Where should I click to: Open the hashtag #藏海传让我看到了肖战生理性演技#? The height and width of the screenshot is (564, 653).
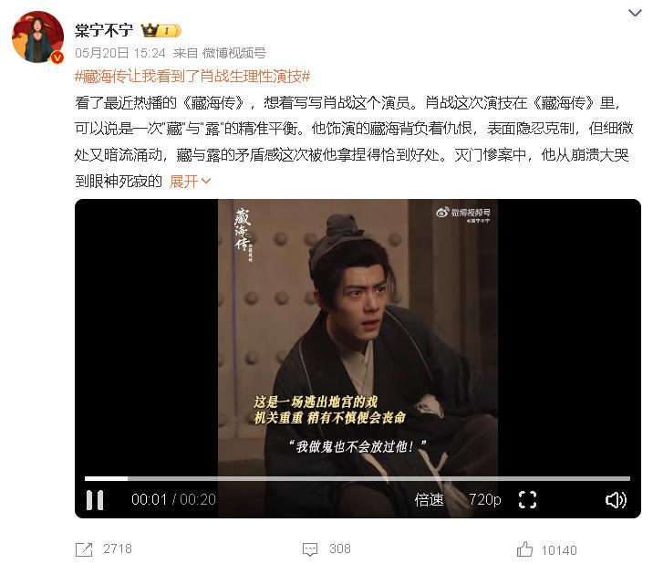(192, 77)
